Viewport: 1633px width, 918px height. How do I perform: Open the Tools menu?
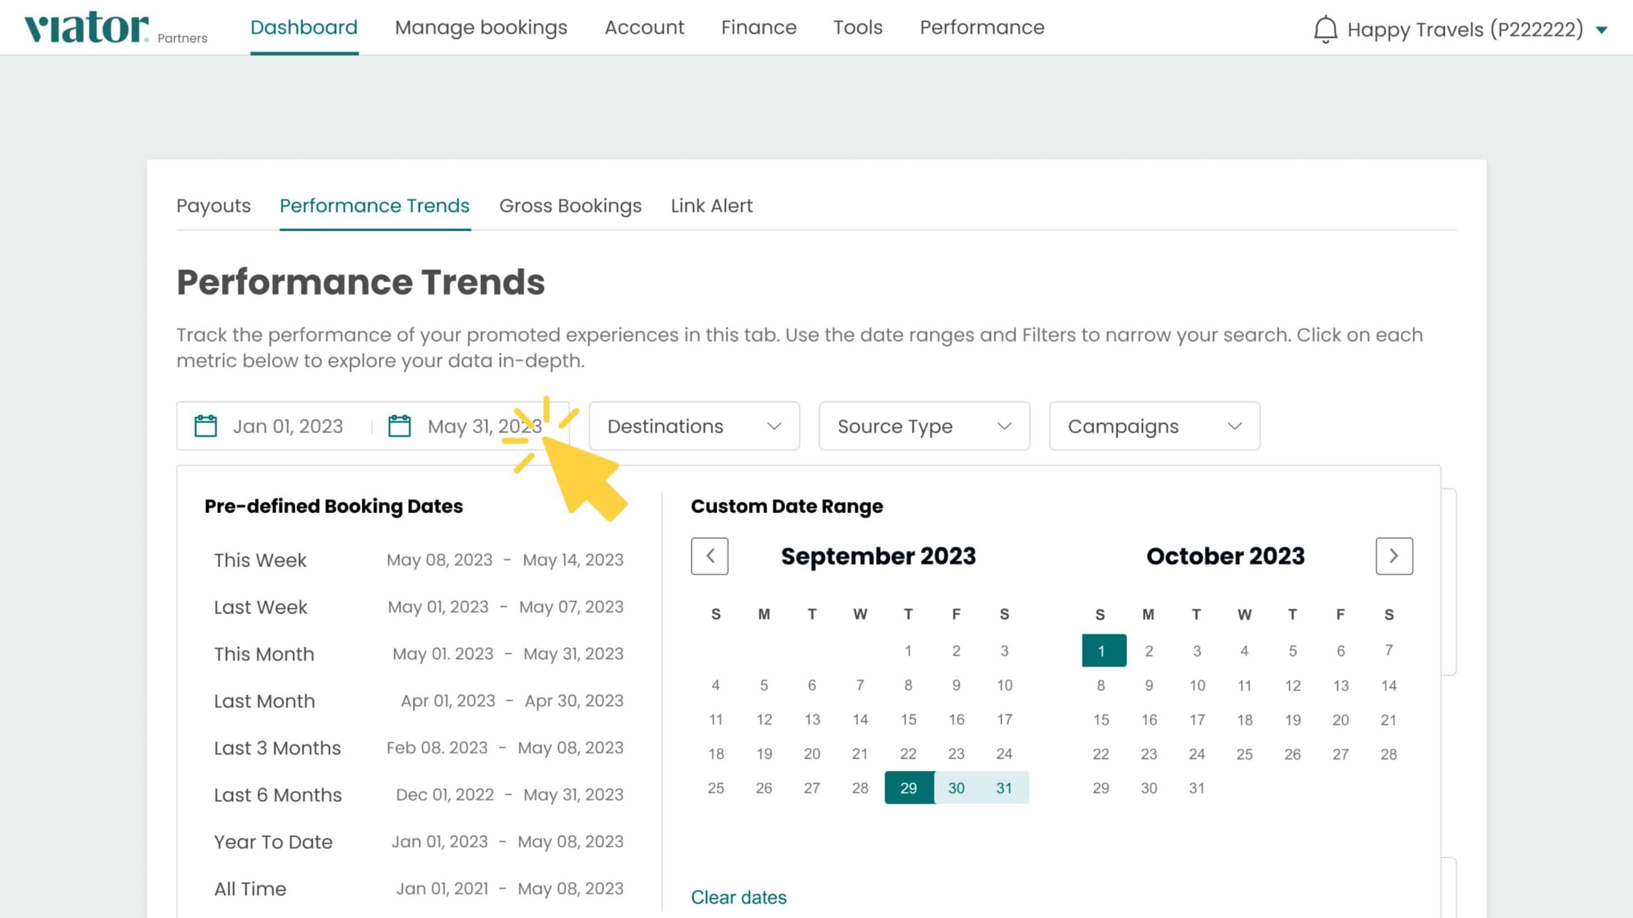(857, 27)
